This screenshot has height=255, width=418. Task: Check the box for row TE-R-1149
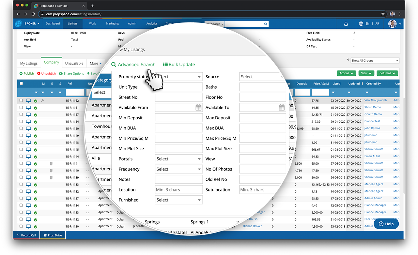tap(21, 135)
